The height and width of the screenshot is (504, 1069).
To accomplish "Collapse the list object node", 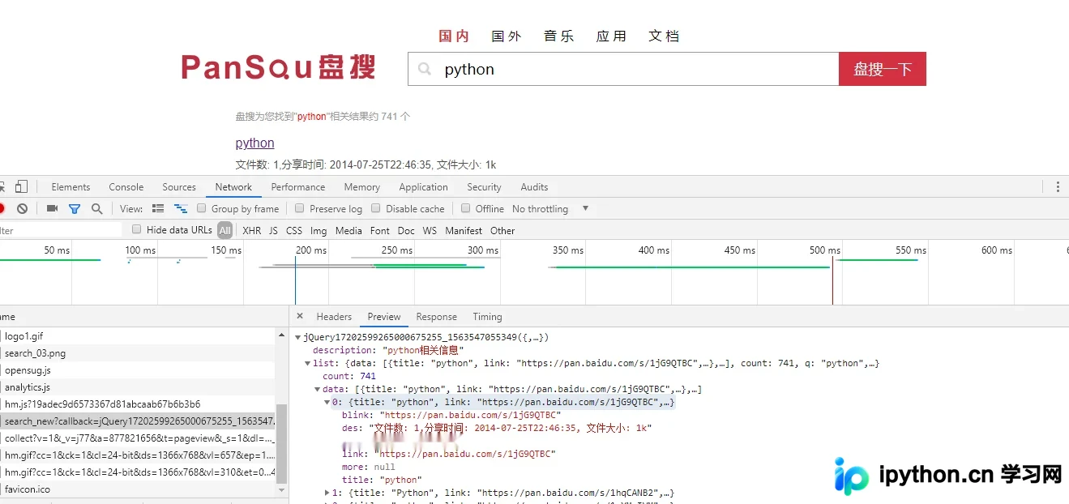I will click(x=308, y=363).
